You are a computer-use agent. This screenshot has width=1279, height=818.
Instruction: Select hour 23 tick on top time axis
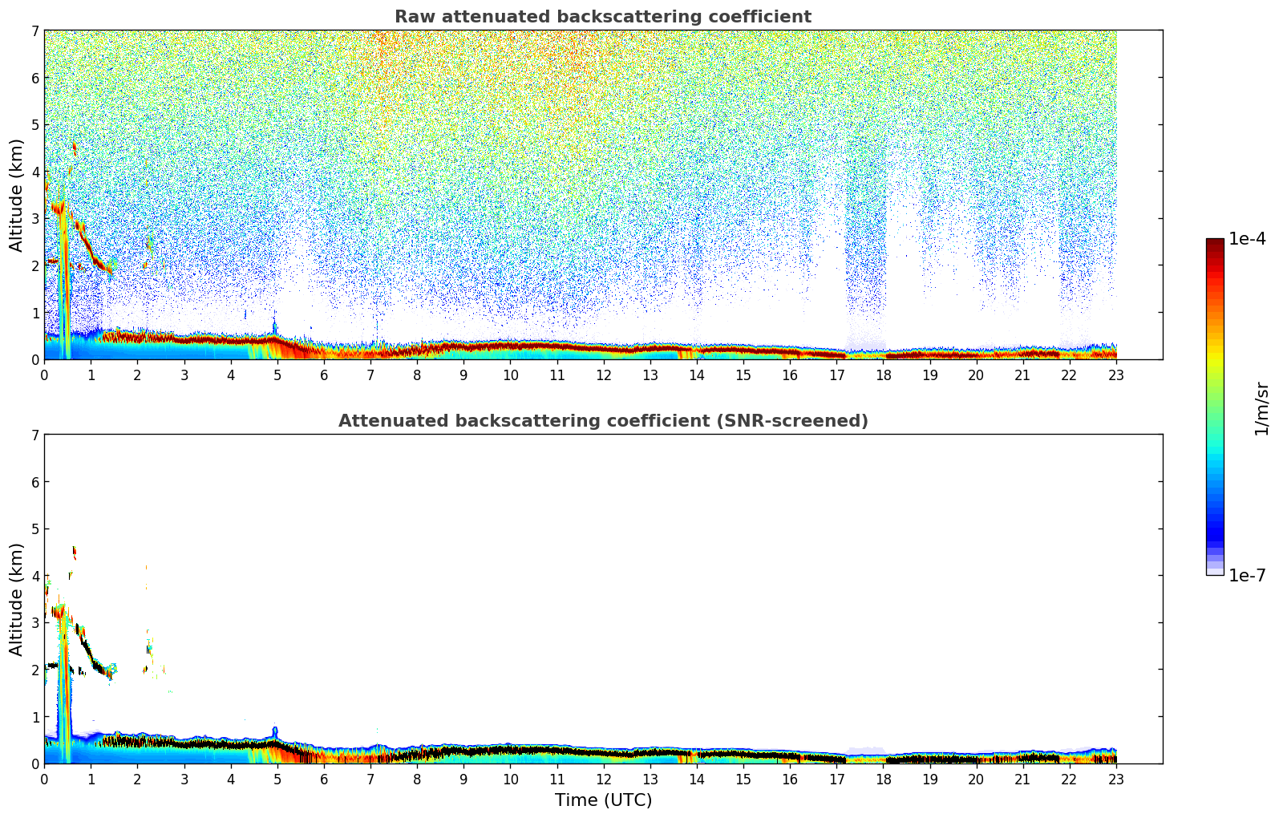tap(1116, 375)
